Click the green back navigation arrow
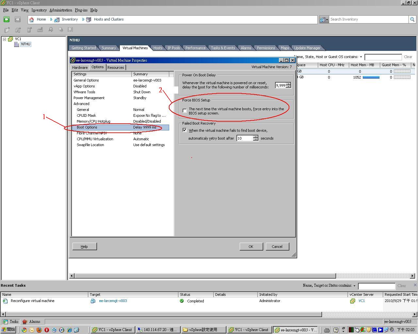418x334 pixels. [7, 20]
